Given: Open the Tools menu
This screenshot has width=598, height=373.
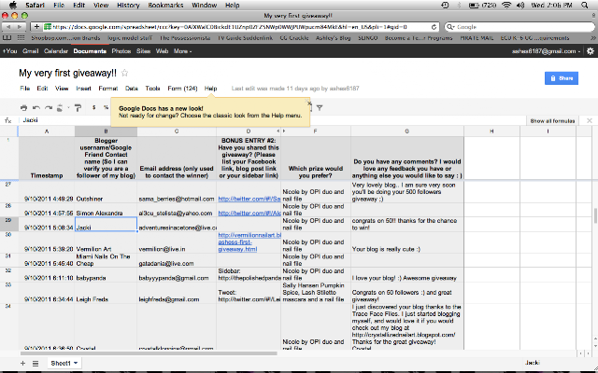Looking at the screenshot, I should [x=152, y=89].
